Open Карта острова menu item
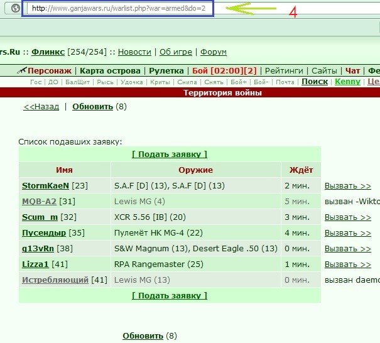 pyautogui.click(x=110, y=71)
